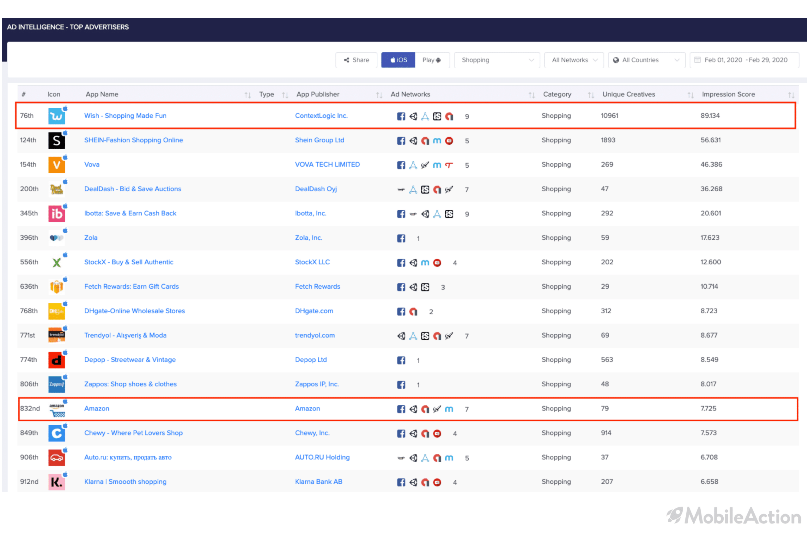The height and width of the screenshot is (539, 809).
Task: Click the calendar icon in date range
Action: tap(697, 60)
